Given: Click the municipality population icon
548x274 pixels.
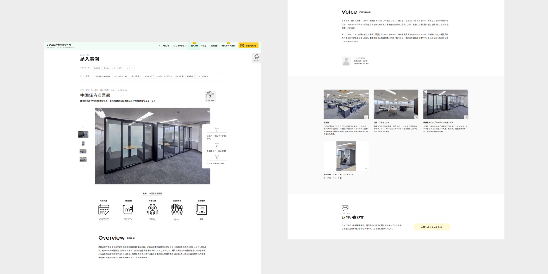Looking at the screenshot, I should pos(177,210).
